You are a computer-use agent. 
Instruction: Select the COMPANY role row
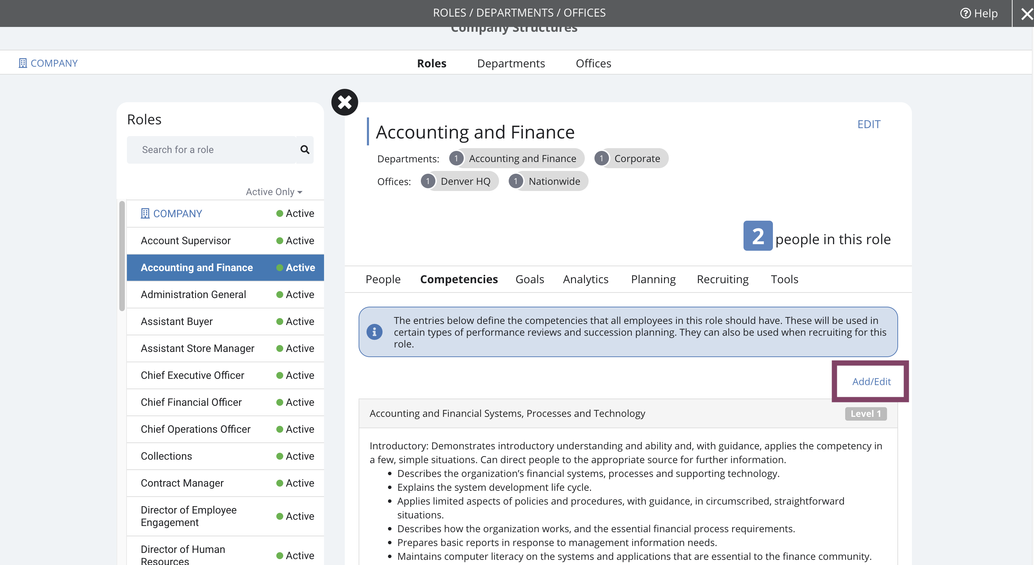click(225, 213)
